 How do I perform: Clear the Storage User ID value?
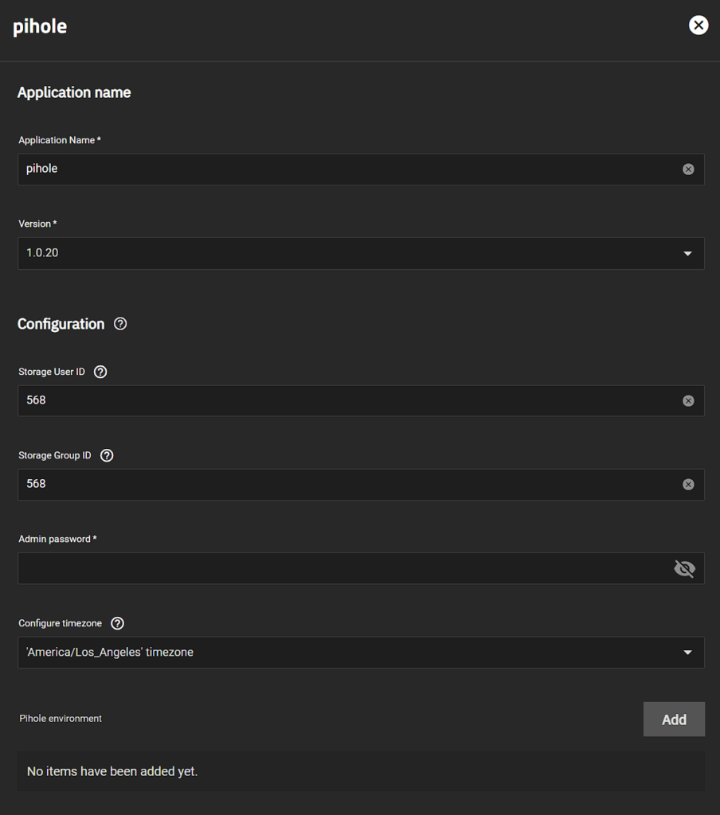click(x=688, y=401)
